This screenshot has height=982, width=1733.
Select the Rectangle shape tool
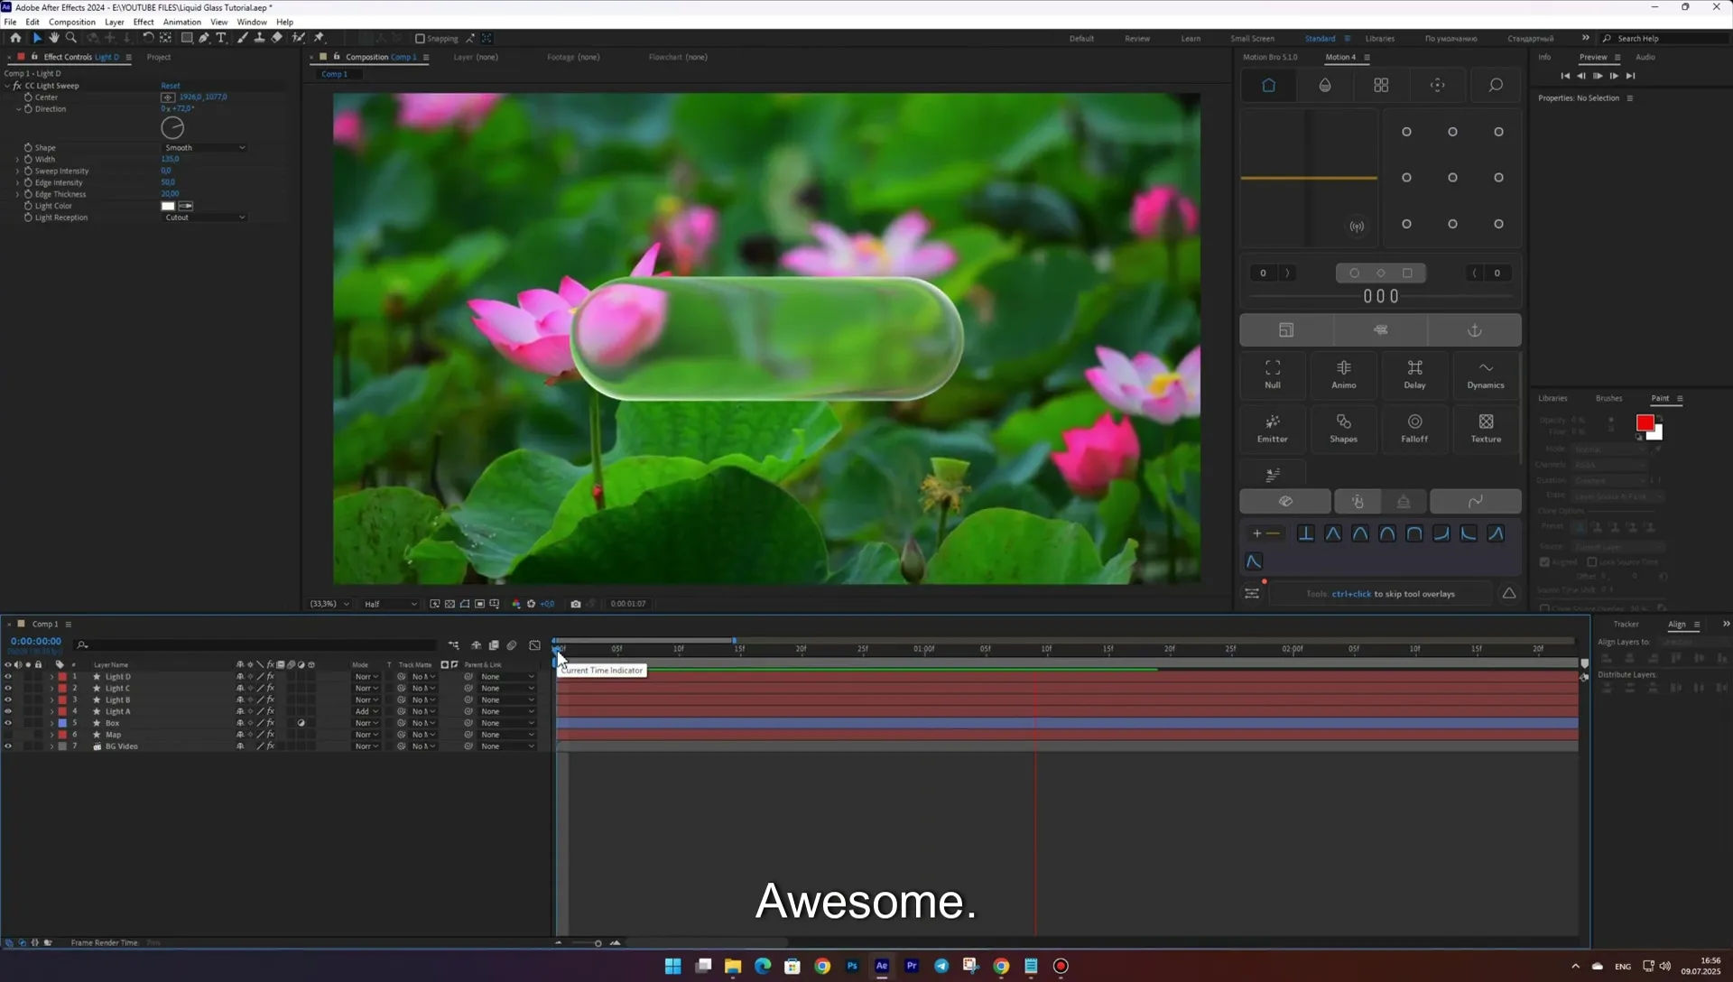187,38
